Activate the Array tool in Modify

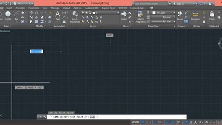tap(42, 22)
